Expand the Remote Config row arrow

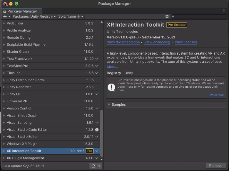(4, 38)
